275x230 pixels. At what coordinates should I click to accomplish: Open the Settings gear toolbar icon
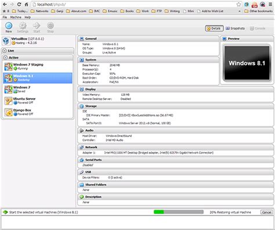[23, 26]
